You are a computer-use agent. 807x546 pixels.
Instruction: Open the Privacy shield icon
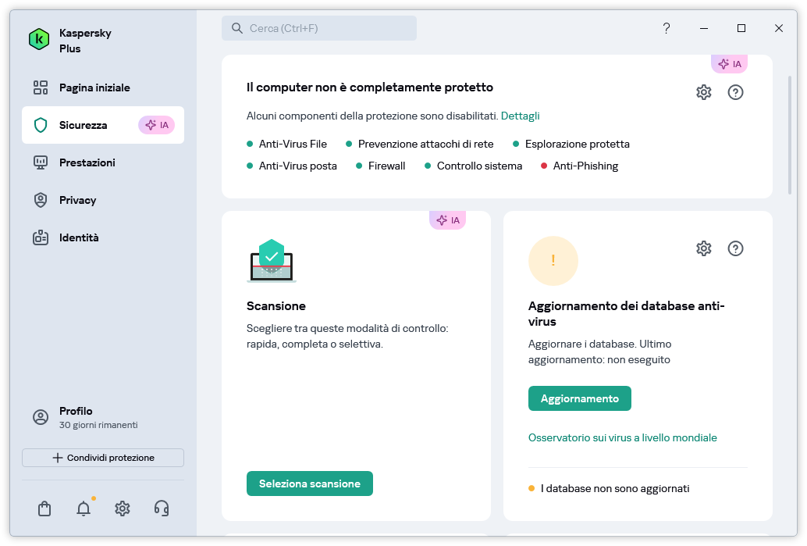41,200
